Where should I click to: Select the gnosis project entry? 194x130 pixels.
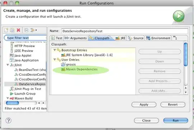tap(68, 64)
